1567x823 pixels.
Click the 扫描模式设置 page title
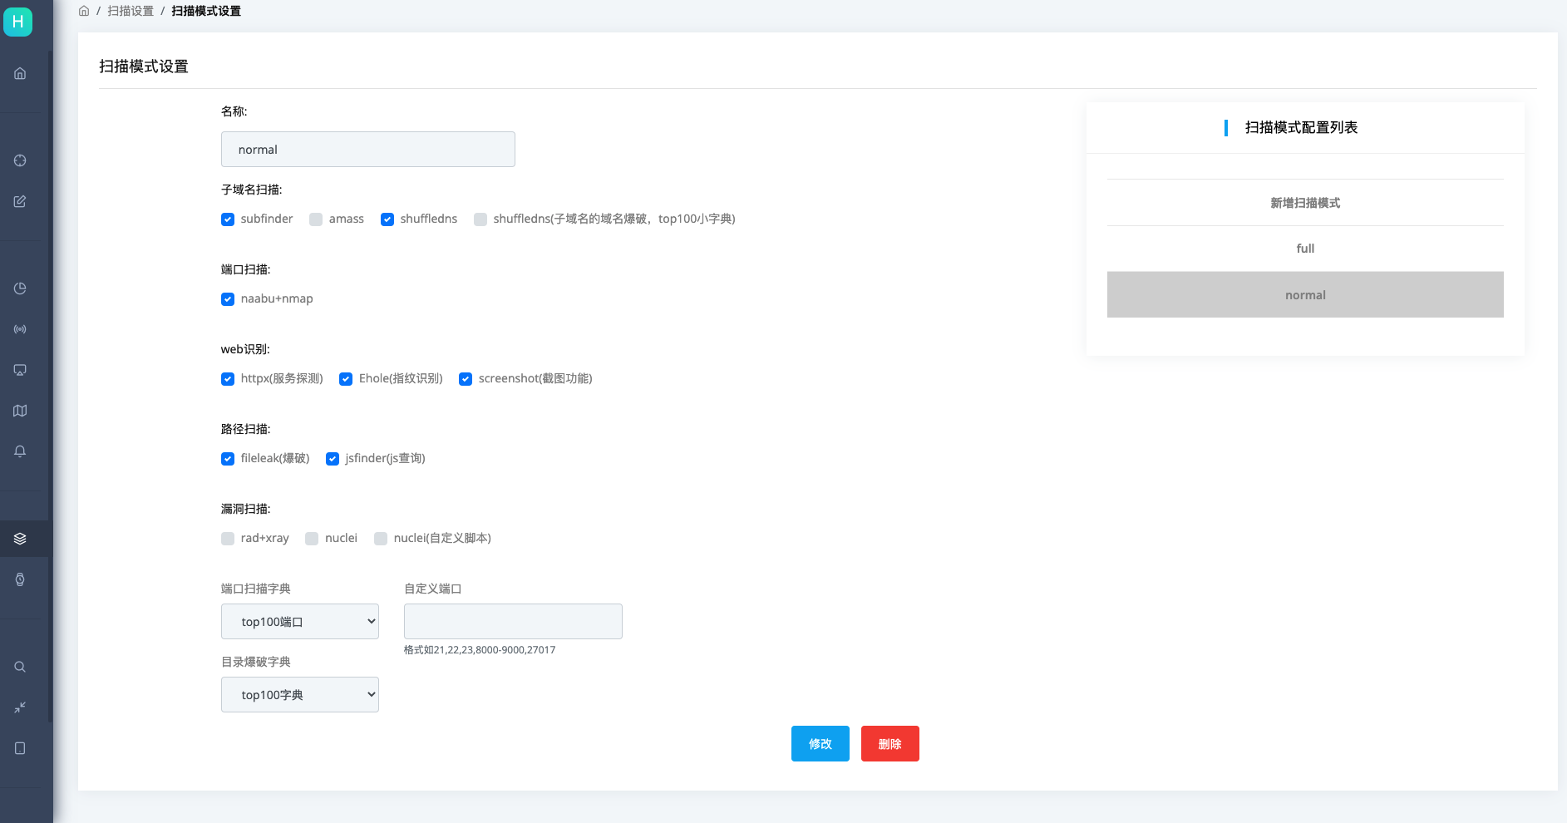pos(144,67)
